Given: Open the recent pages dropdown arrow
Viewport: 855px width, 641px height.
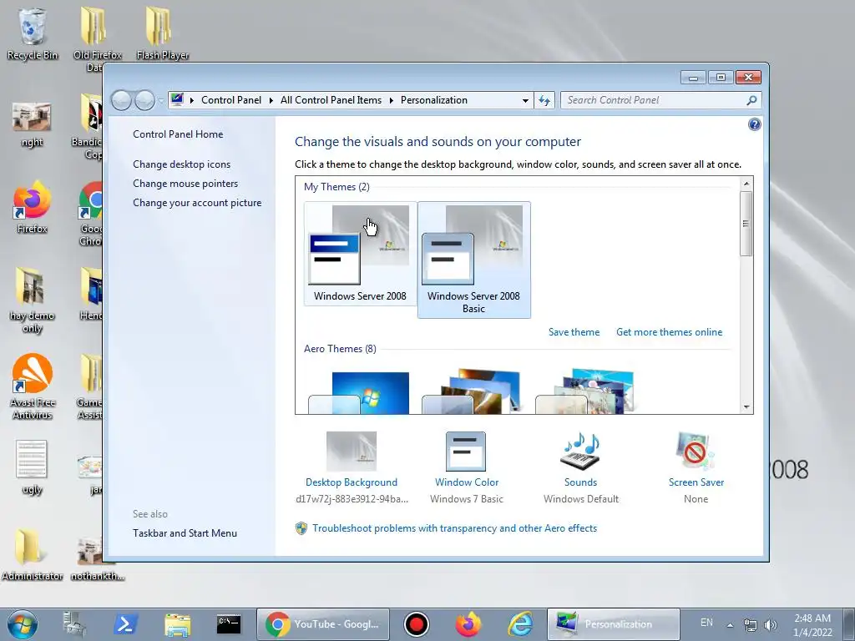Looking at the screenshot, I should (161, 100).
